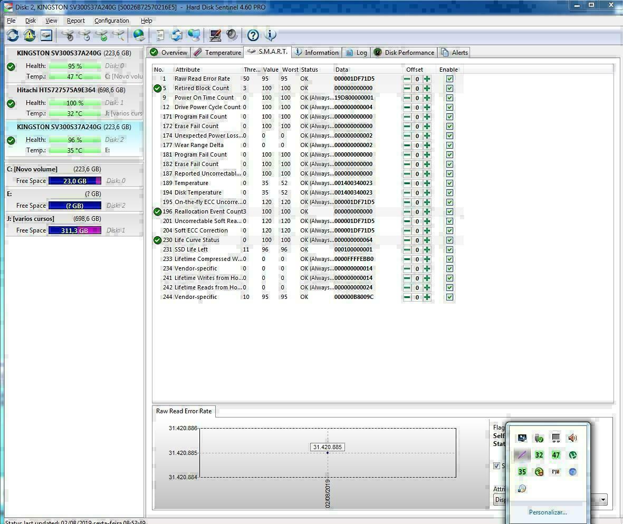The height and width of the screenshot is (524, 623).
Task: Click the grey speaker toolbar icon
Action: pyautogui.click(x=232, y=35)
